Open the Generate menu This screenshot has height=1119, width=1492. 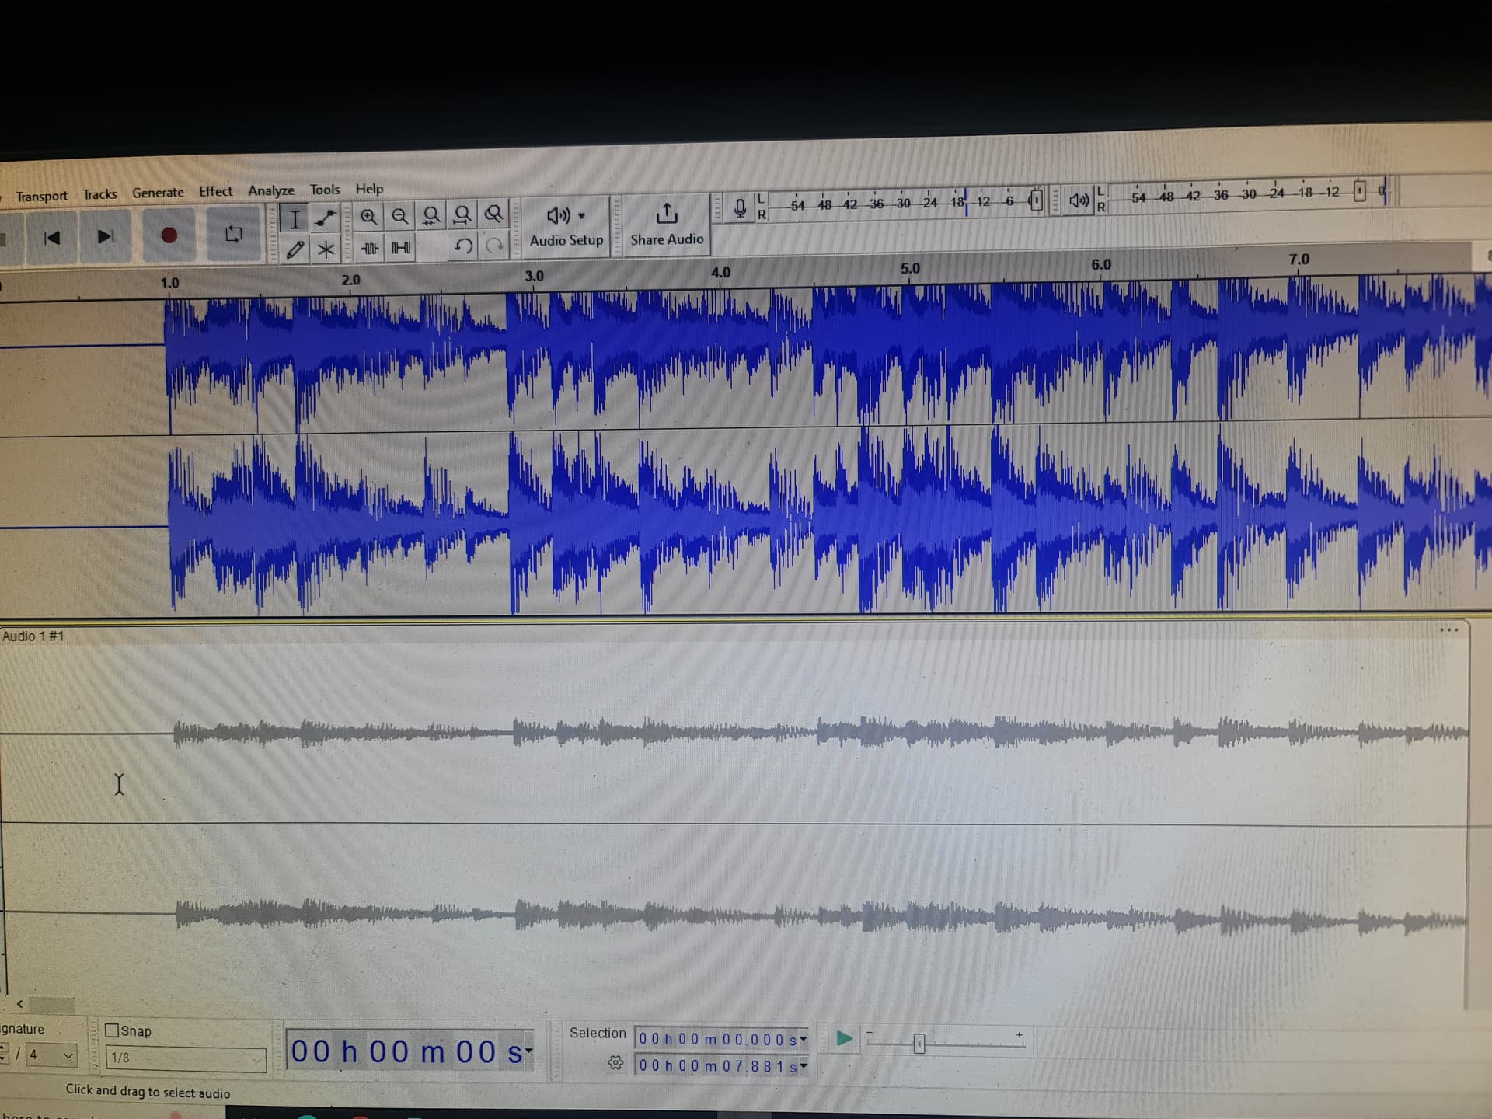[158, 192]
